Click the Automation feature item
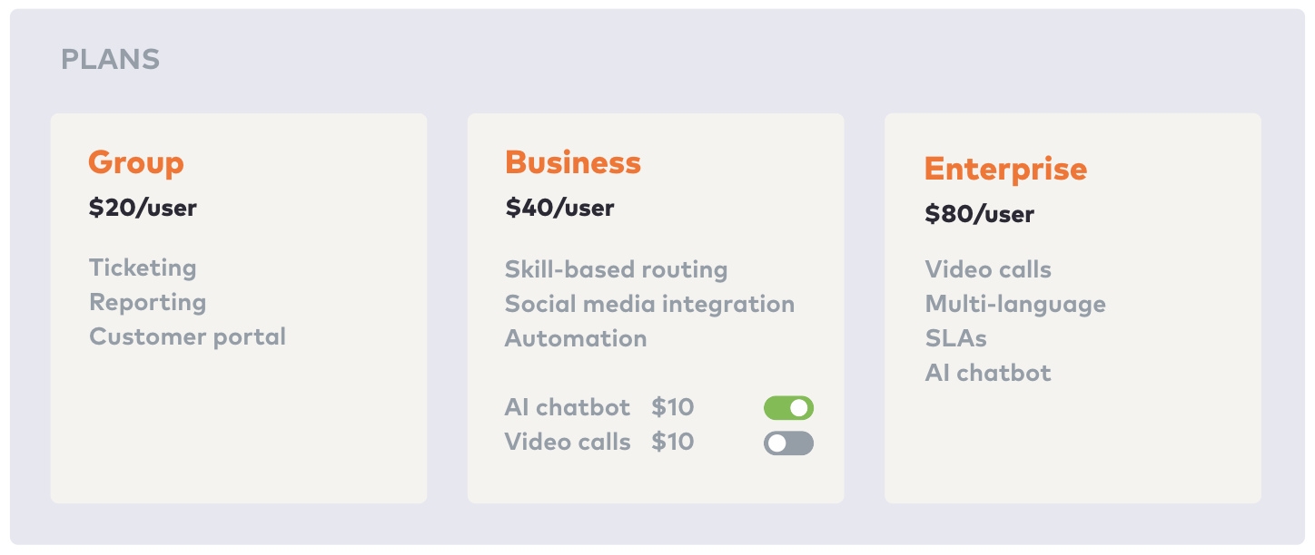 (576, 338)
